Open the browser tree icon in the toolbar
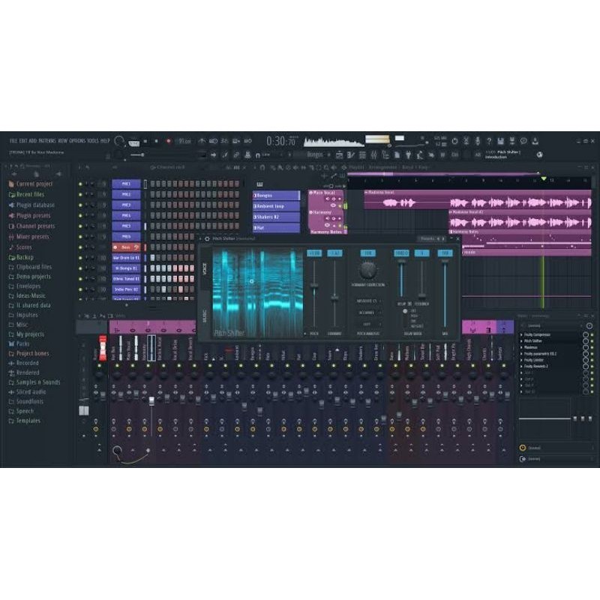The image size is (600, 600). point(385,155)
